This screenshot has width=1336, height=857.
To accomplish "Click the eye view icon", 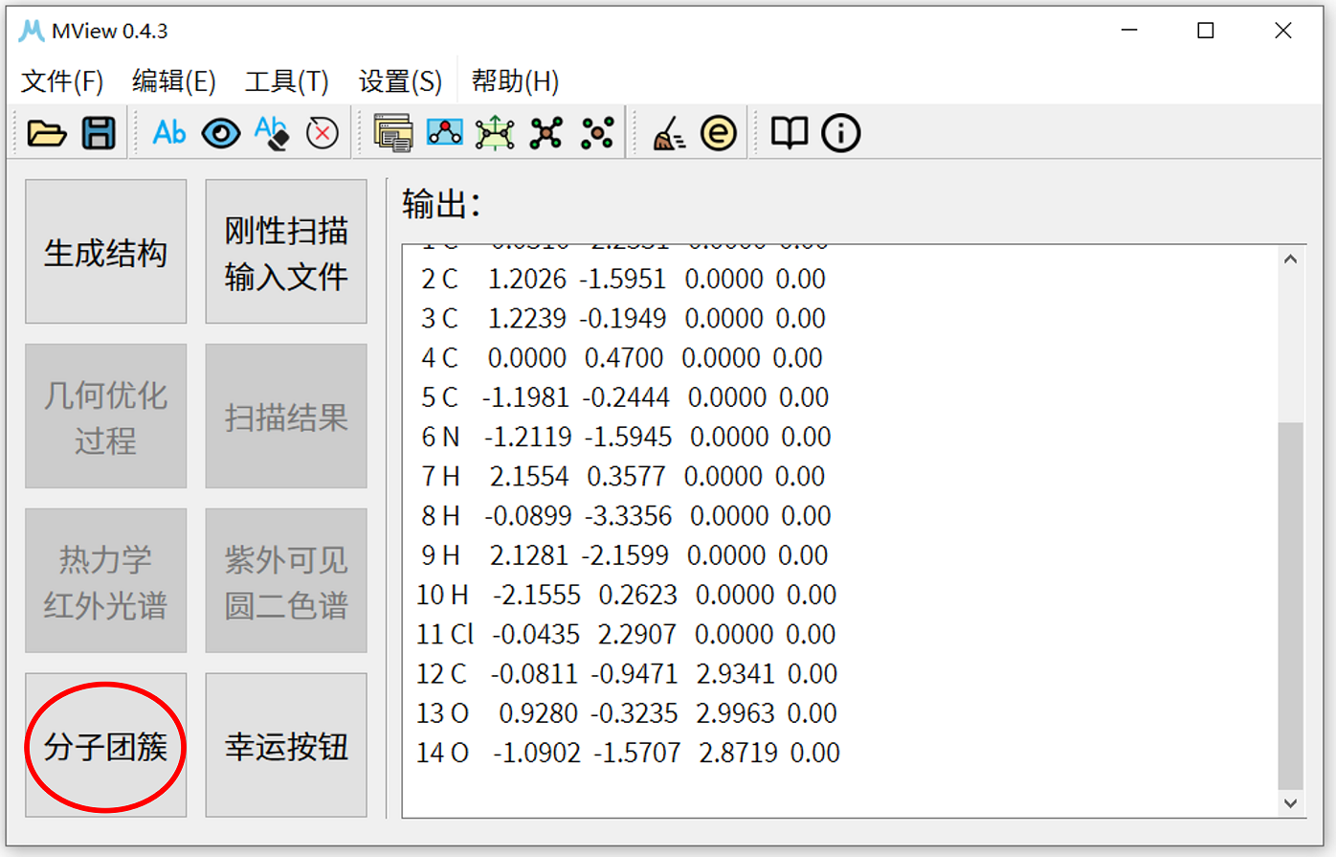I will pos(221,133).
